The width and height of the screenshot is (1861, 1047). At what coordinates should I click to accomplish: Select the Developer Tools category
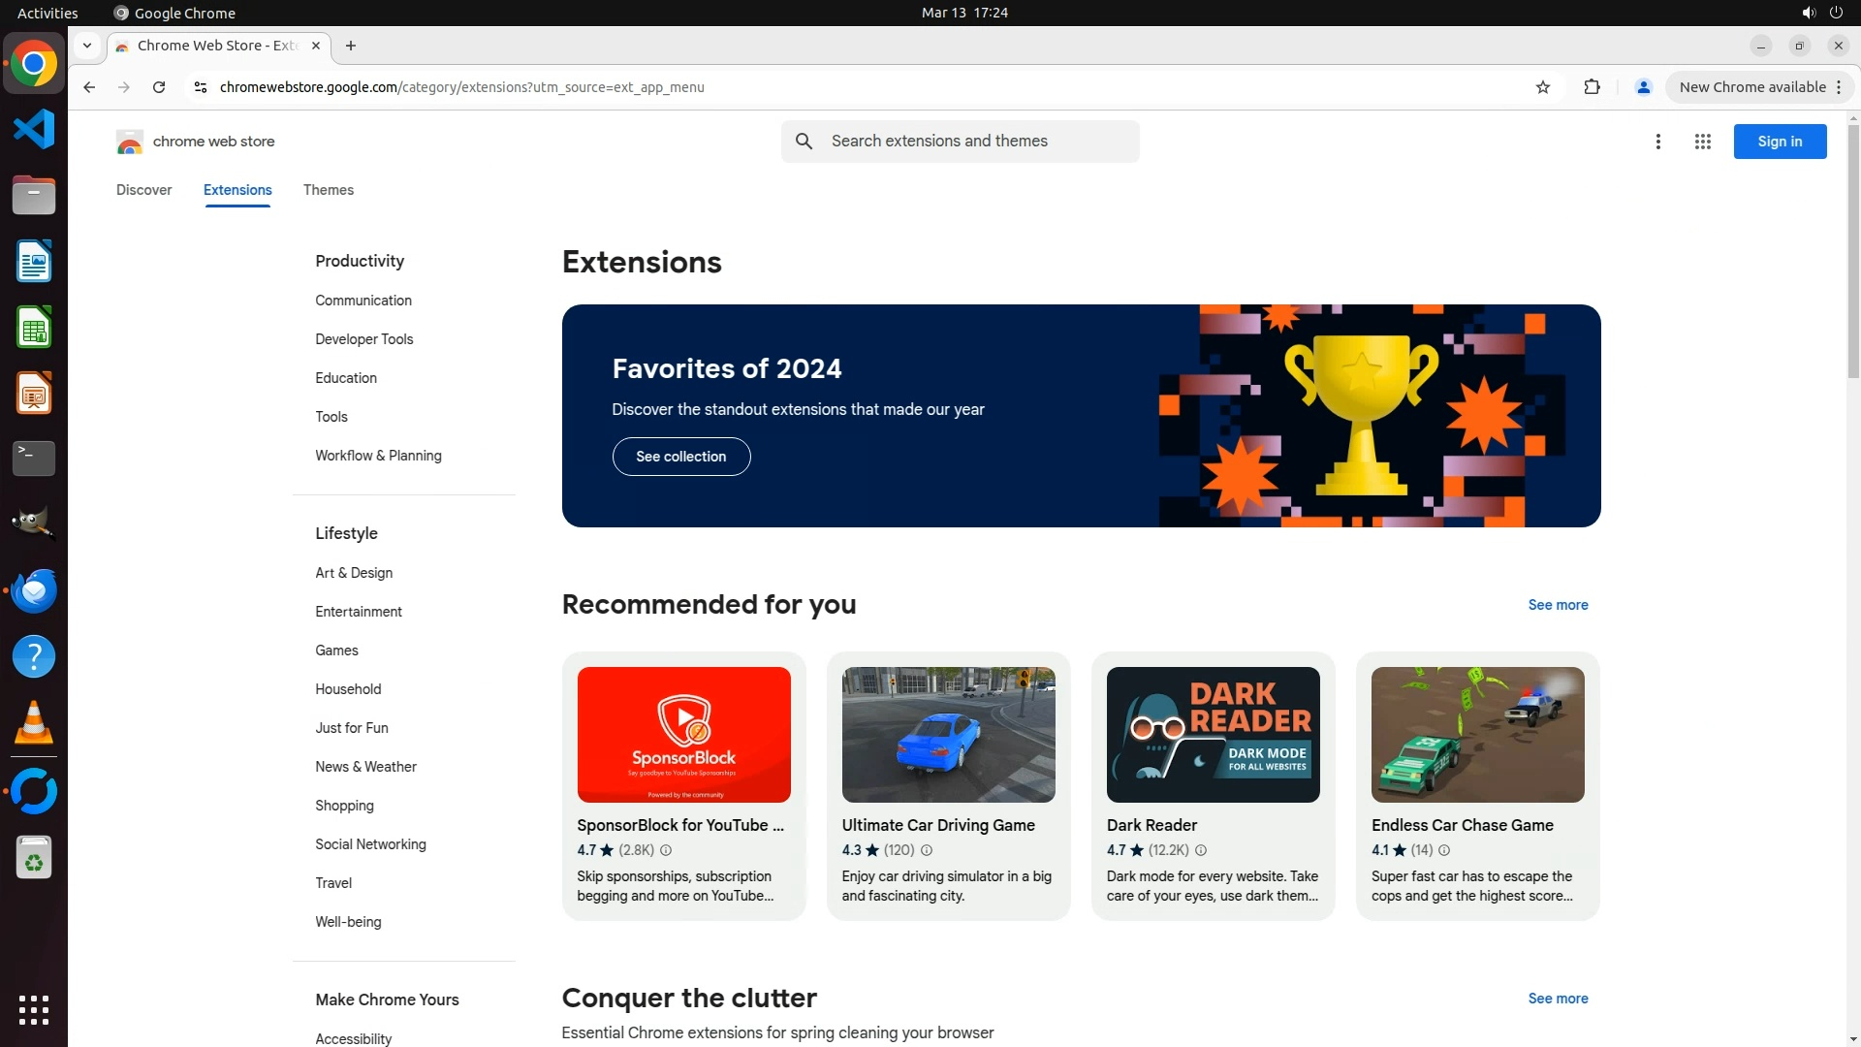tap(363, 339)
